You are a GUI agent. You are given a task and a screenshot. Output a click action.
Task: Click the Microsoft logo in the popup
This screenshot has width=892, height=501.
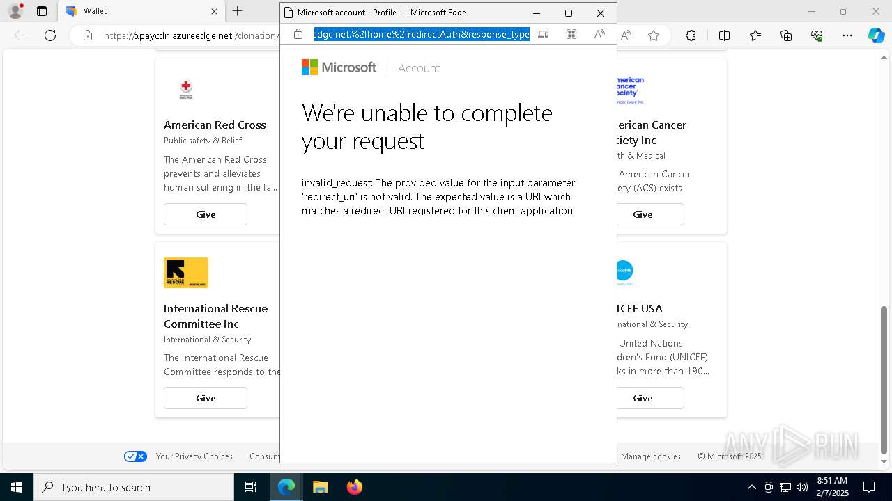click(339, 67)
